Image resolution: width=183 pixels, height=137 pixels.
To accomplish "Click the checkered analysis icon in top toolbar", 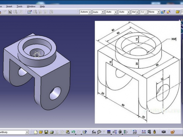I will tap(10, 12).
